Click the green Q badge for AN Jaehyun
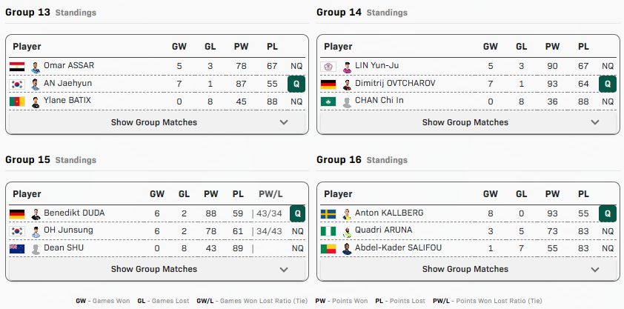The width and height of the screenshot is (624, 309). tap(296, 84)
